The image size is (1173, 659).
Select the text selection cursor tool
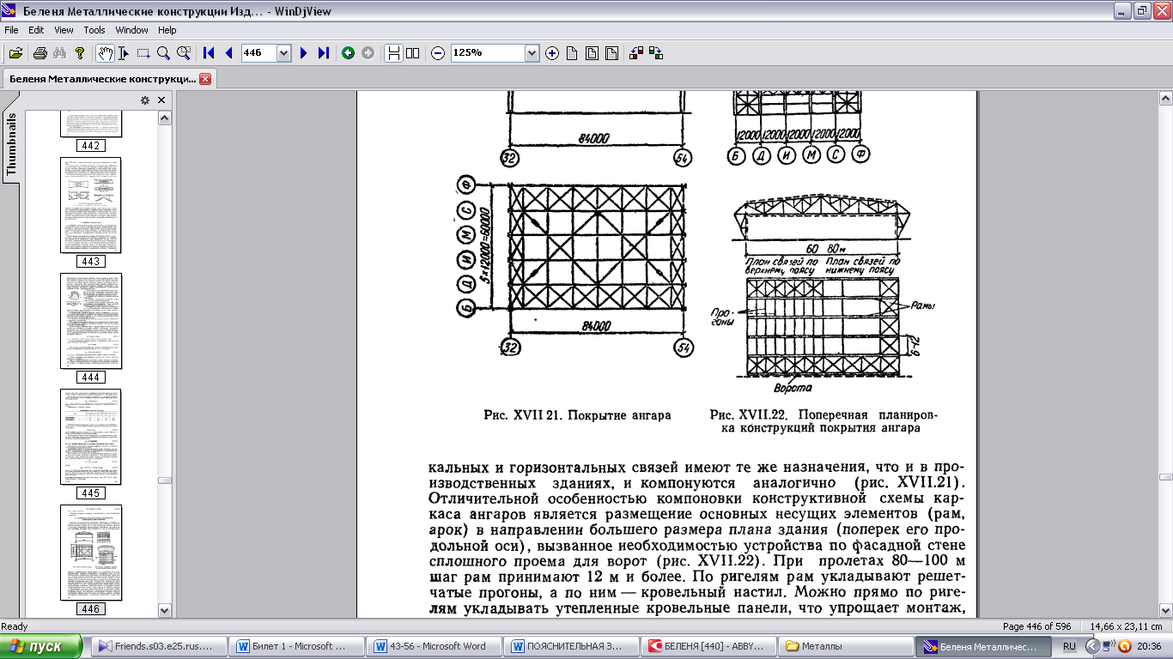point(124,53)
